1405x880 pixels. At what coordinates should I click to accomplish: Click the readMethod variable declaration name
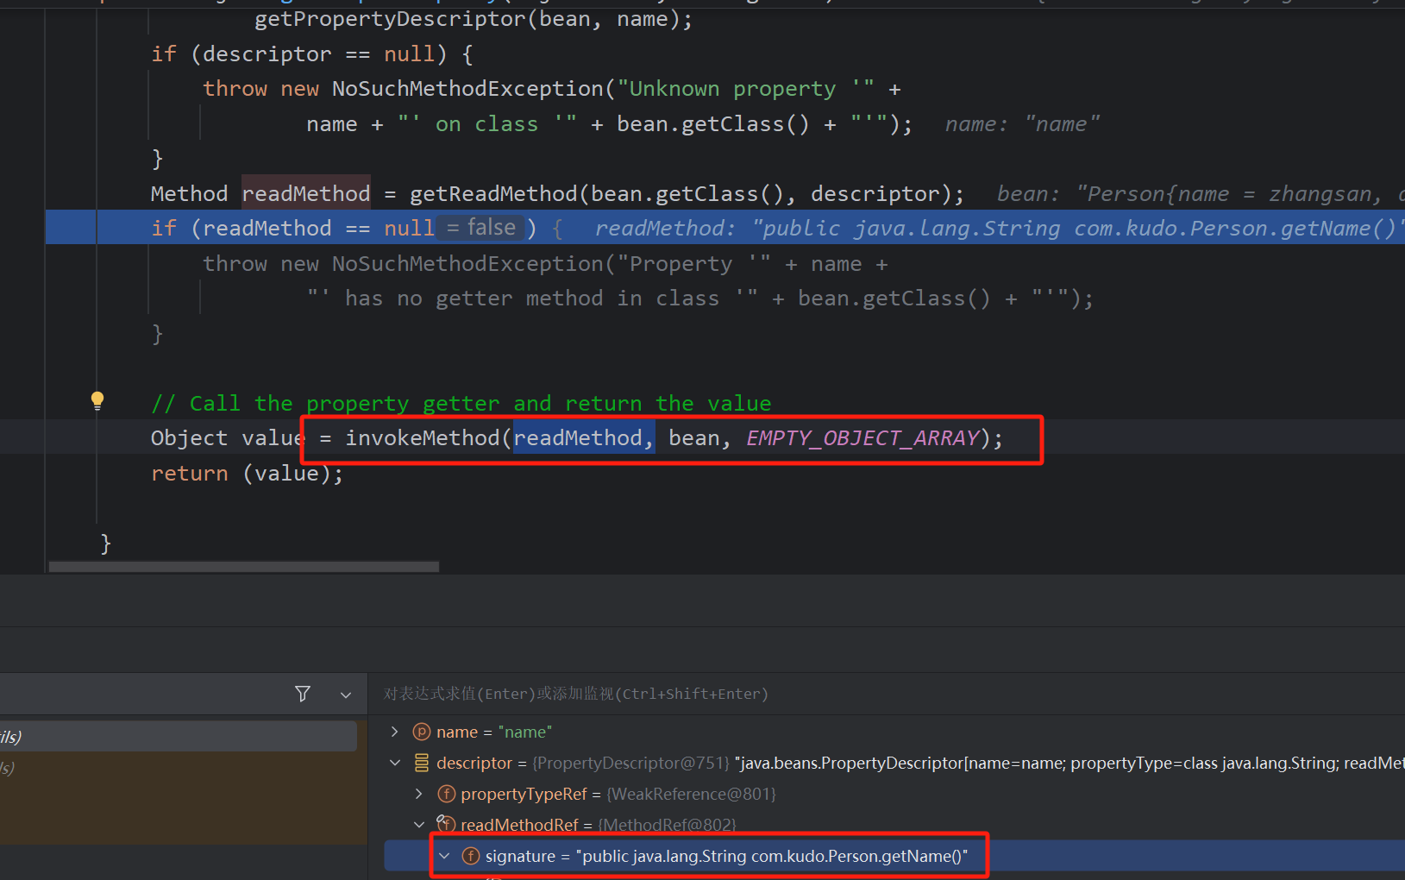click(306, 194)
